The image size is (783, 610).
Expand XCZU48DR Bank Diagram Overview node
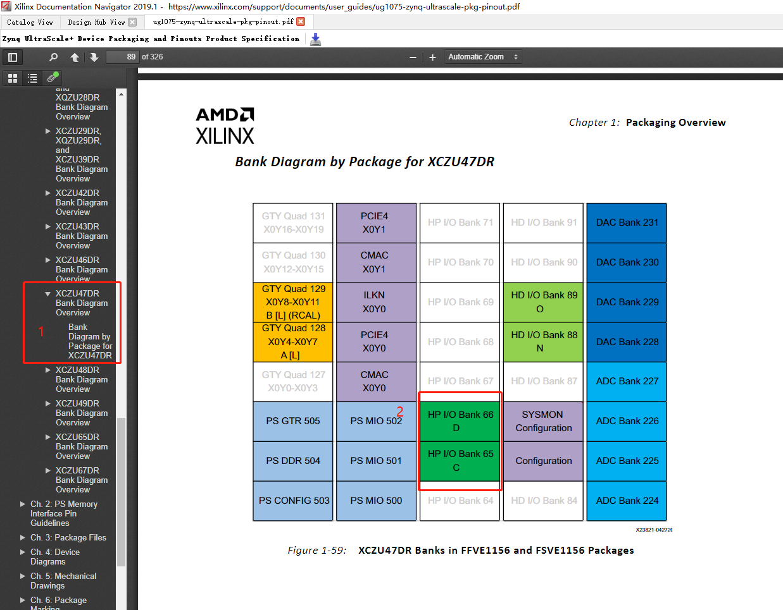[48, 370]
